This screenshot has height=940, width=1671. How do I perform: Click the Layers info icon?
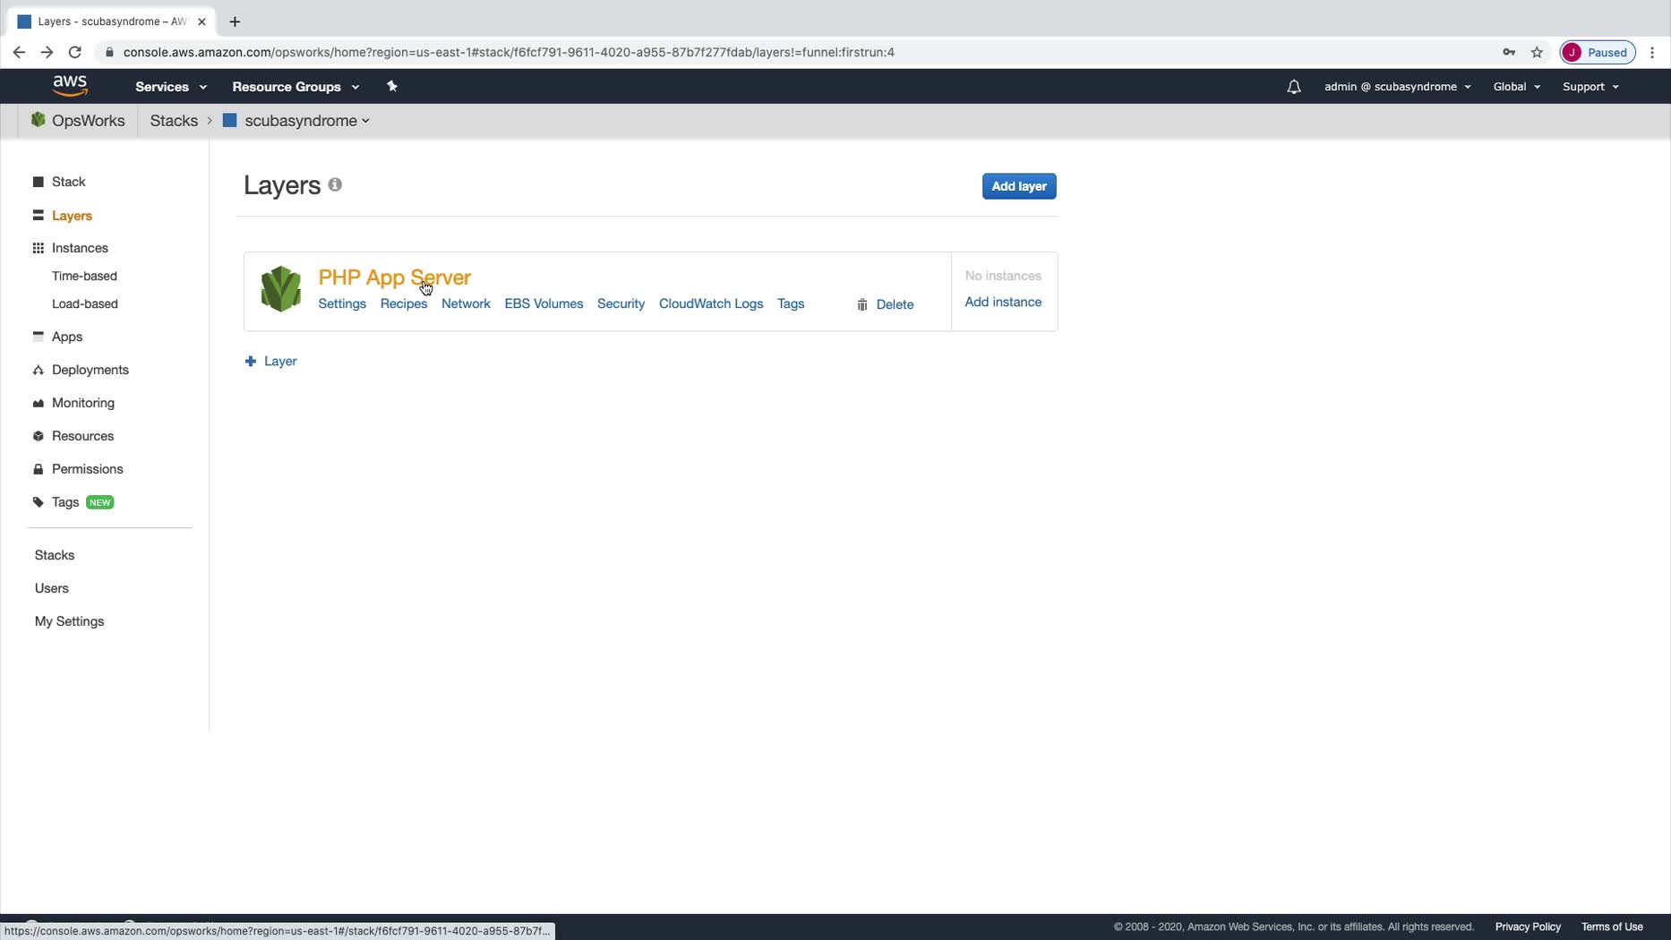click(x=335, y=184)
